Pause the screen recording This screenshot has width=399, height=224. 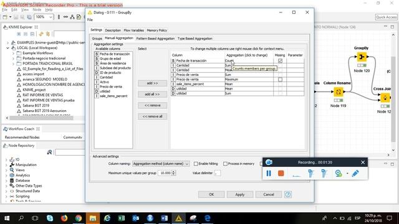[269, 173]
